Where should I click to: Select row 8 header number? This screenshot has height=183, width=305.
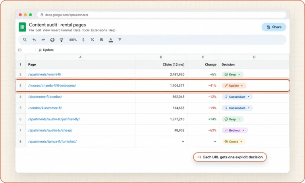click(20, 142)
